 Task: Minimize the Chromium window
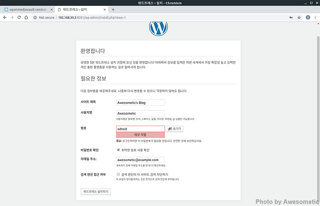[305, 3]
